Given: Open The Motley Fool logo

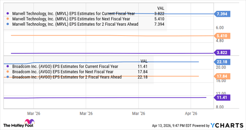Looking at the screenshot, I should (19, 123).
